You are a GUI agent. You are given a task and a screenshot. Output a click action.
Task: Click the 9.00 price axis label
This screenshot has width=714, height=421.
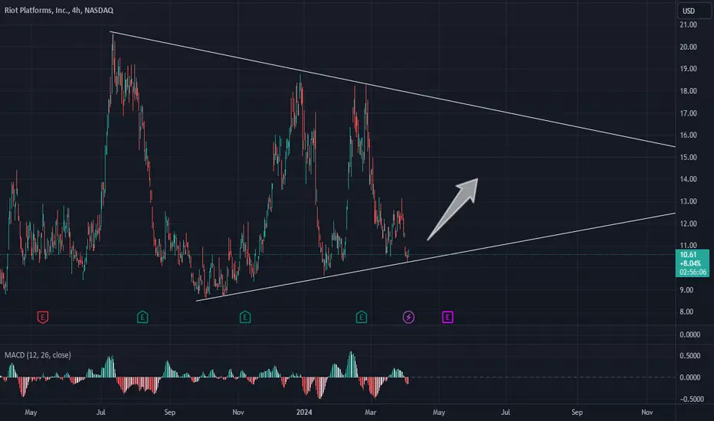686,290
